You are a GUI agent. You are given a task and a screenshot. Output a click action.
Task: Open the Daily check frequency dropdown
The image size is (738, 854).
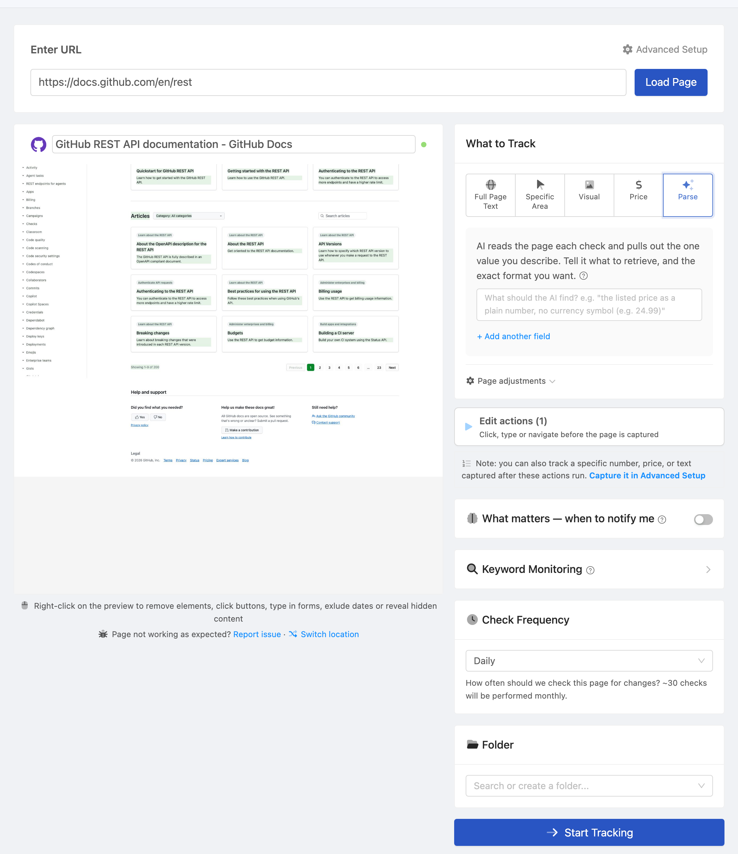tap(589, 661)
